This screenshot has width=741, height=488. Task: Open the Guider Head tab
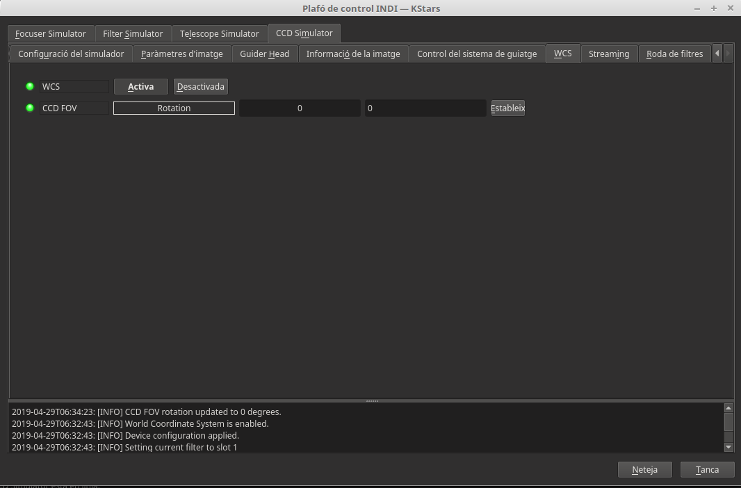tap(264, 54)
